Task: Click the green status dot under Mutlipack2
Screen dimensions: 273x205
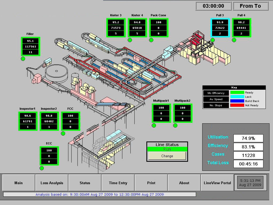Action: click(x=175, y=125)
